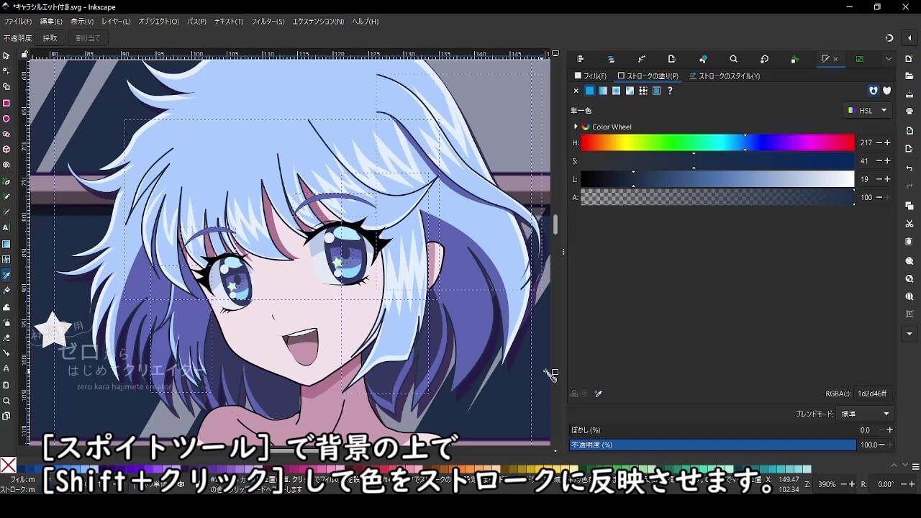Select the Pages tool

(x=6, y=416)
